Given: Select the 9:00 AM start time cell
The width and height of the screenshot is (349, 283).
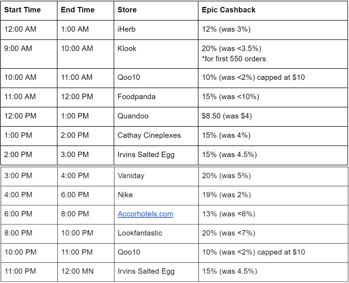Looking at the screenshot, I should click(29, 54).
